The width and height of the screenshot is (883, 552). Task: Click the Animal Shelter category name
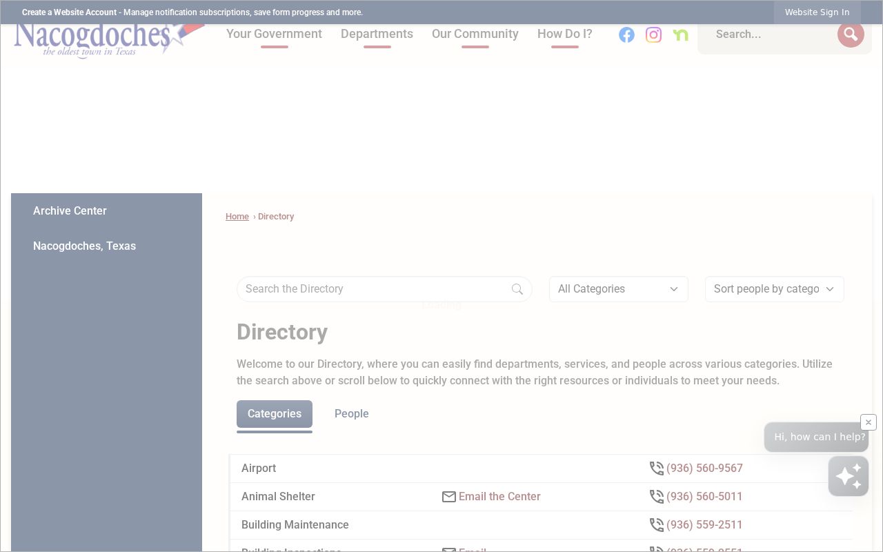click(x=278, y=497)
